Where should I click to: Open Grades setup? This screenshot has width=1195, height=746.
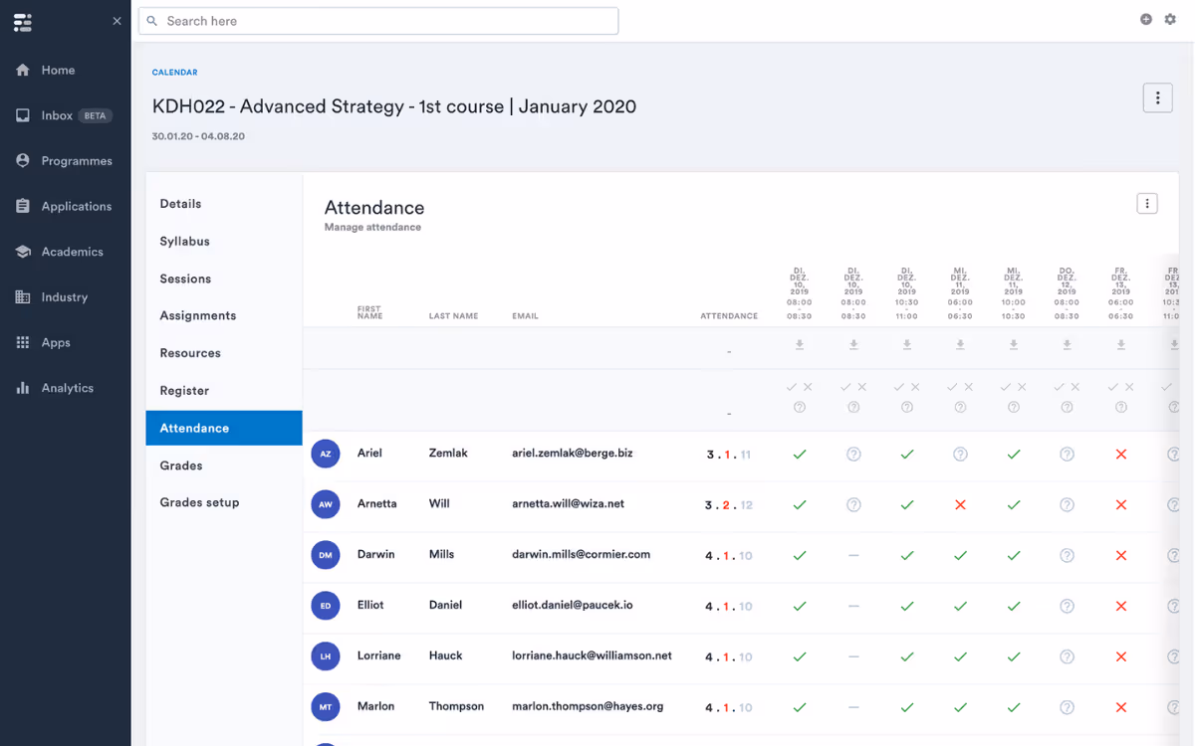click(x=198, y=502)
